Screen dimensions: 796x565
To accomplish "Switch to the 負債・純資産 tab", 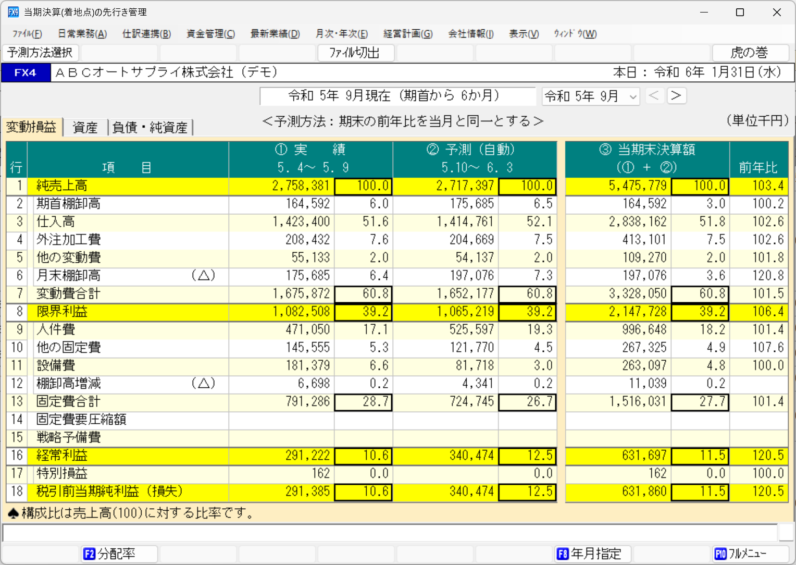I will pos(150,127).
